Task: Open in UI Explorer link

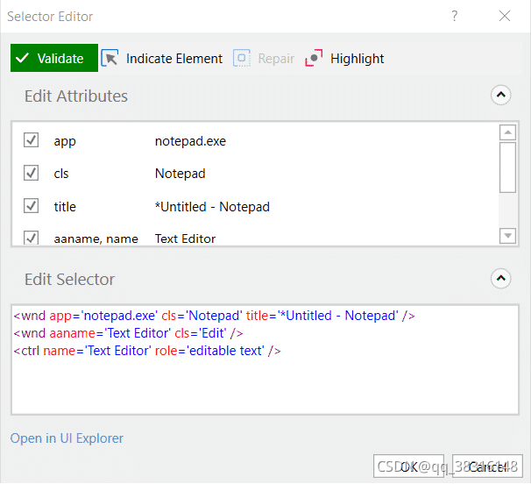Action: [67, 438]
